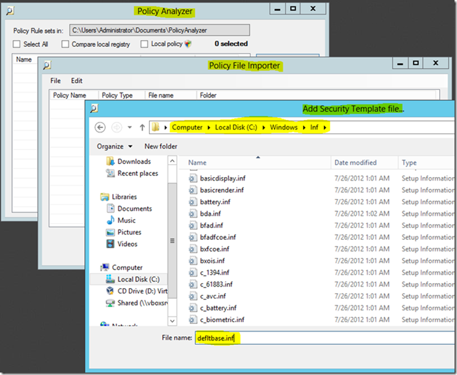
Task: Select bxfcoe.inf file icon
Action: 192,249
